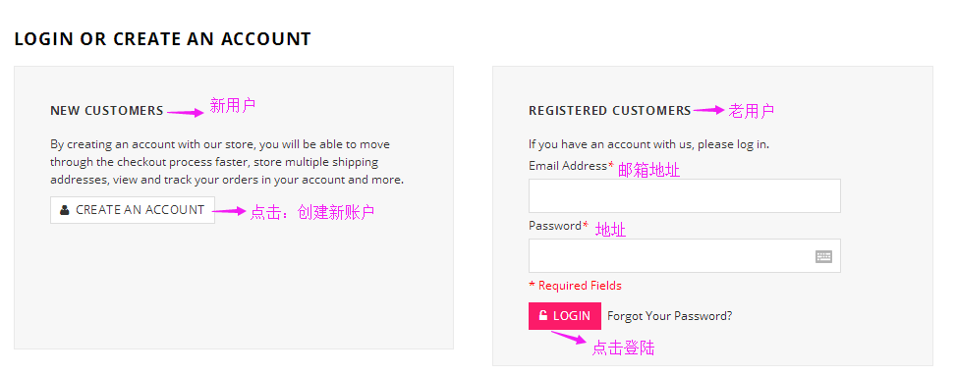The height and width of the screenshot is (375, 956).
Task: Click the unlock icon on Login button
Action: click(x=542, y=315)
